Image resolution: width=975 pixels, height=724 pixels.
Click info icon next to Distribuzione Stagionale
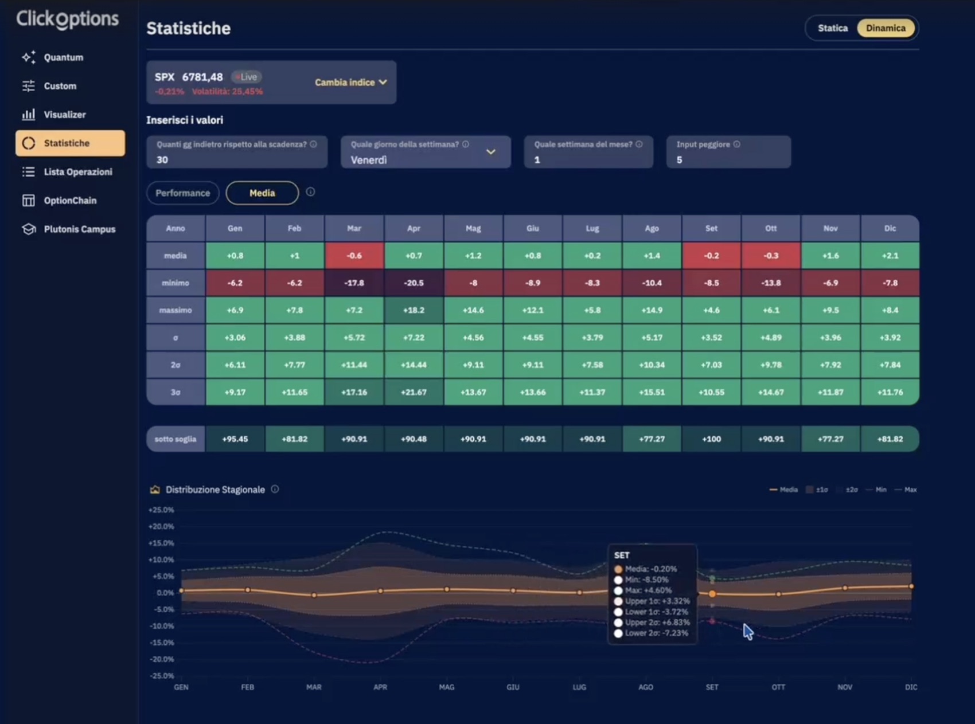pos(275,489)
